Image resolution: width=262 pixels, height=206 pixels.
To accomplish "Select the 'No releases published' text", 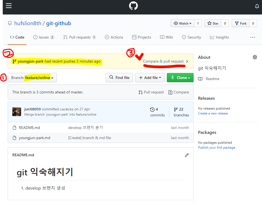I will [x=214, y=108].
